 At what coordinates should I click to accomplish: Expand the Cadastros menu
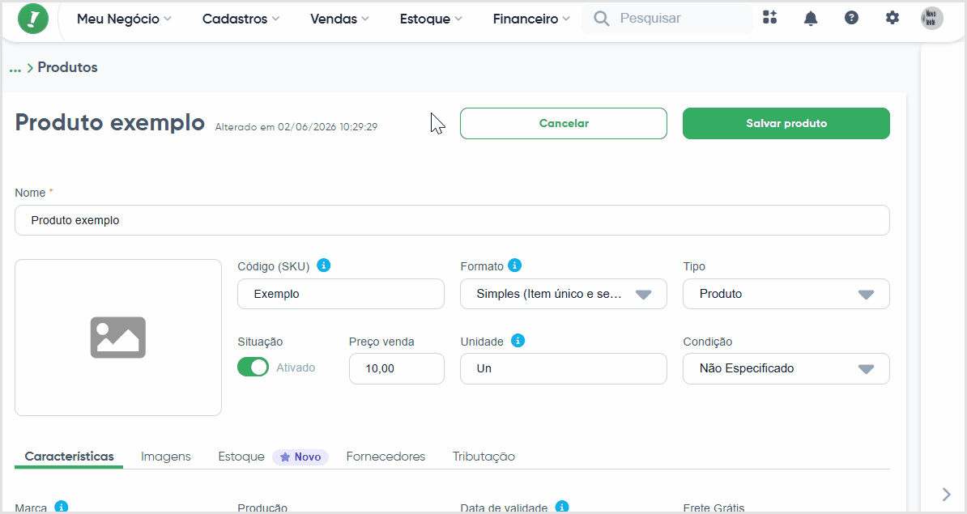click(x=241, y=19)
